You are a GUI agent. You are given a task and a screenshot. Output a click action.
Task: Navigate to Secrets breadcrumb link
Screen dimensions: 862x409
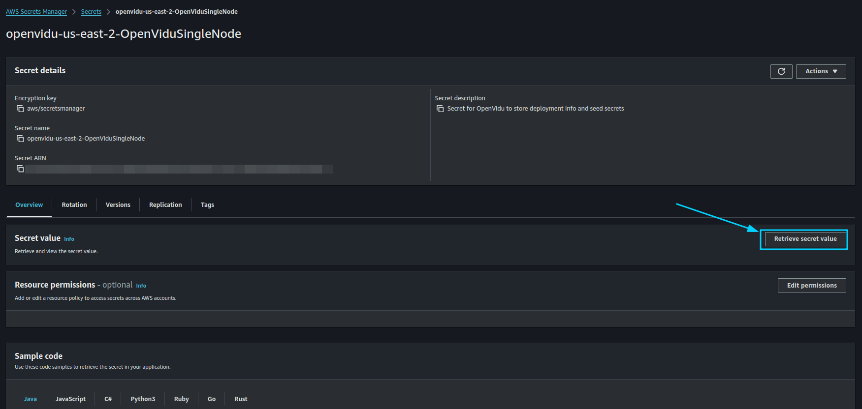click(x=91, y=12)
